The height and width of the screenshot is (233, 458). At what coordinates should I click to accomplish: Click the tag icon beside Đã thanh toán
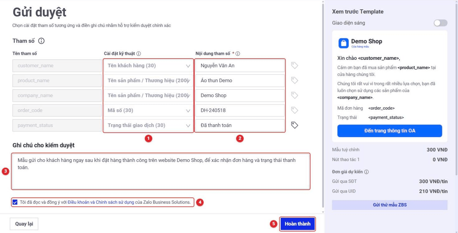(x=295, y=125)
